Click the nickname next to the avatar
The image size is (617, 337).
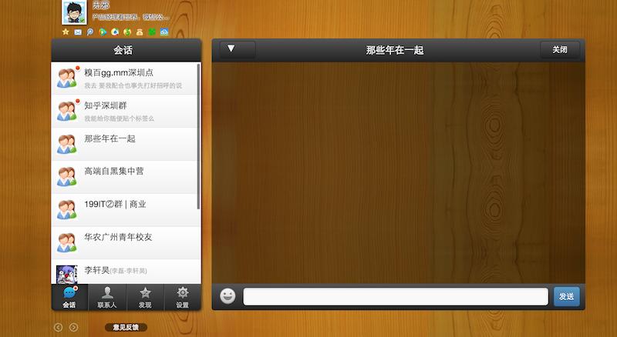tap(101, 5)
